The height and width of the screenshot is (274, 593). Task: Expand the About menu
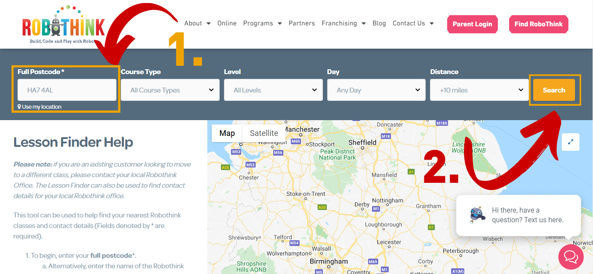197,23
